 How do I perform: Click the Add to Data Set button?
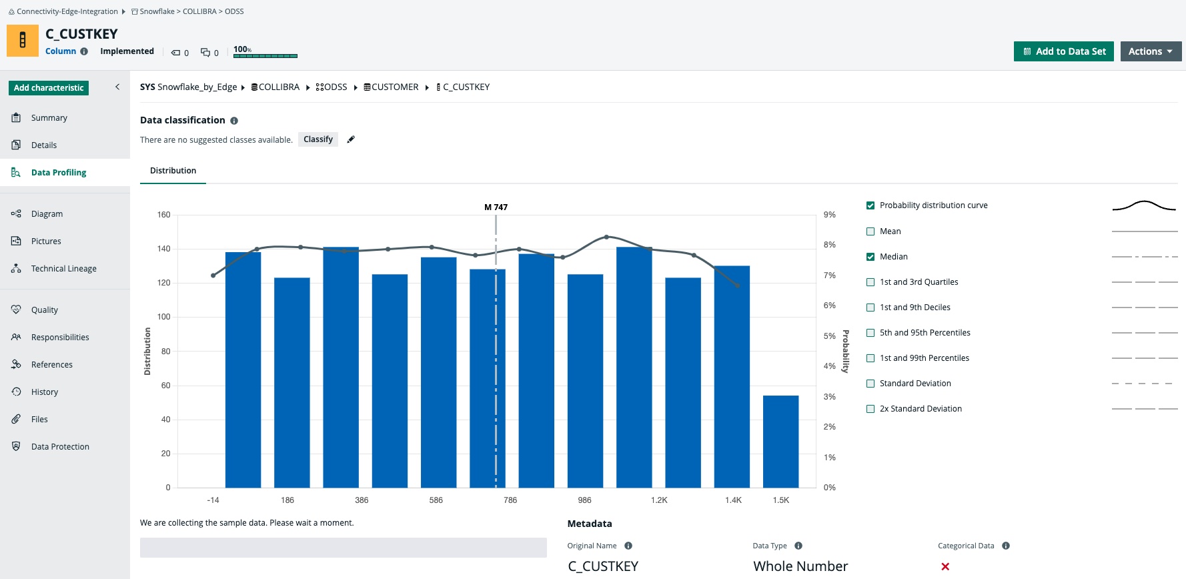1063,51
